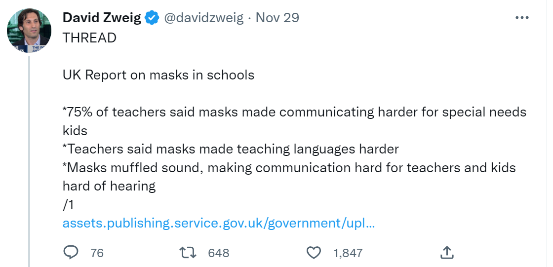Click the blue verified badge
This screenshot has width=553, height=267.
[x=152, y=18]
